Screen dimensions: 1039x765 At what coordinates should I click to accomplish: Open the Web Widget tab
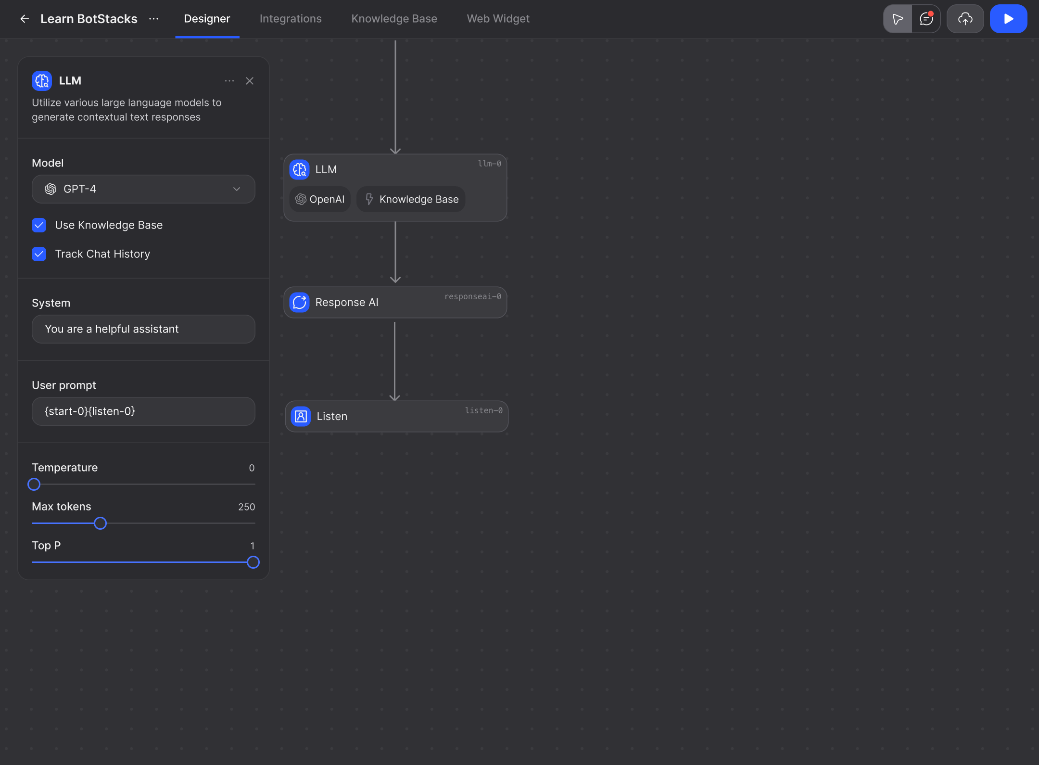[498, 19]
